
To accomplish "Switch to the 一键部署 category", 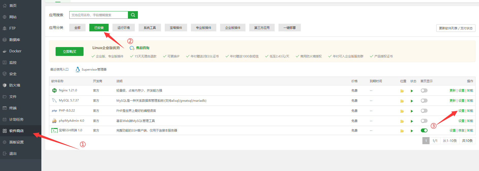I will [290, 28].
